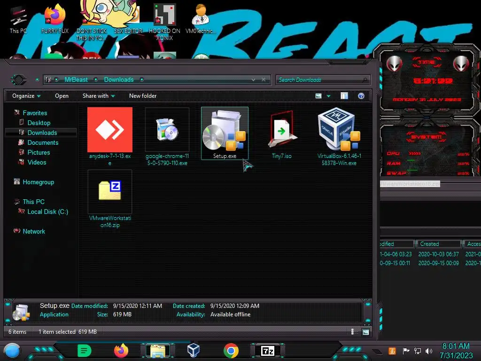Select This PC in navigation pane
This screenshot has height=361, width=481.
click(x=33, y=202)
